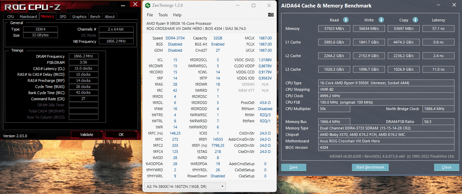Click the Validate button in CPU-Z

[87, 135]
